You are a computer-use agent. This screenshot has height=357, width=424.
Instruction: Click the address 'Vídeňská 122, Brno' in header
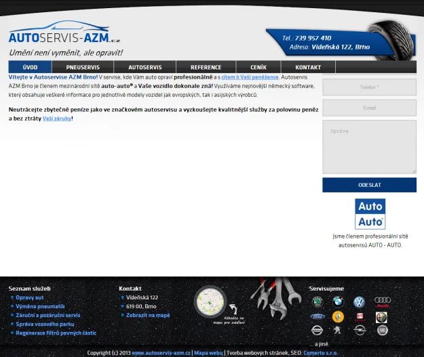[x=341, y=47]
